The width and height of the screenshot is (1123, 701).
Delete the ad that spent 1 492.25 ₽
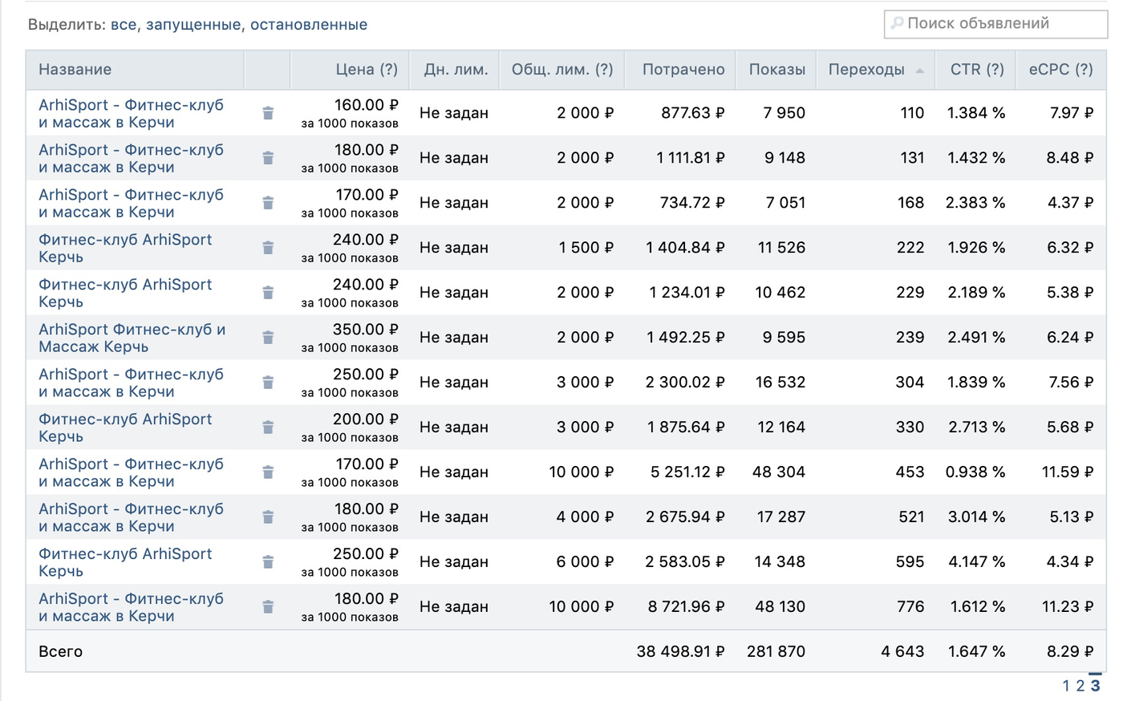(268, 338)
